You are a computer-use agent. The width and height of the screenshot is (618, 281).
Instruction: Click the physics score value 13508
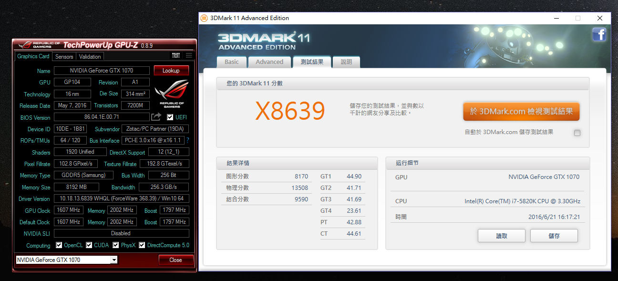[x=300, y=188]
